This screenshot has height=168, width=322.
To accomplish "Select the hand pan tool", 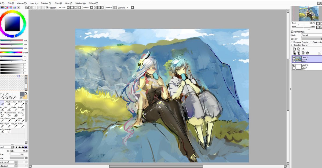I will pyautogui.click(x=10, y=98).
